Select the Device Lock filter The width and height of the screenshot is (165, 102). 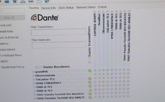[6, 25]
